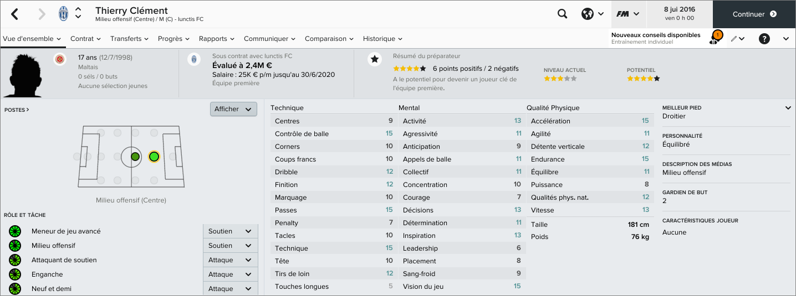The height and width of the screenshot is (296, 796).
Task: Go back with the left arrow
Action: 15,14
